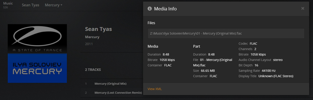Select the Mercury (Lost Connection Remix) track
Viewport: 313px width, 100px height.
point(118,93)
